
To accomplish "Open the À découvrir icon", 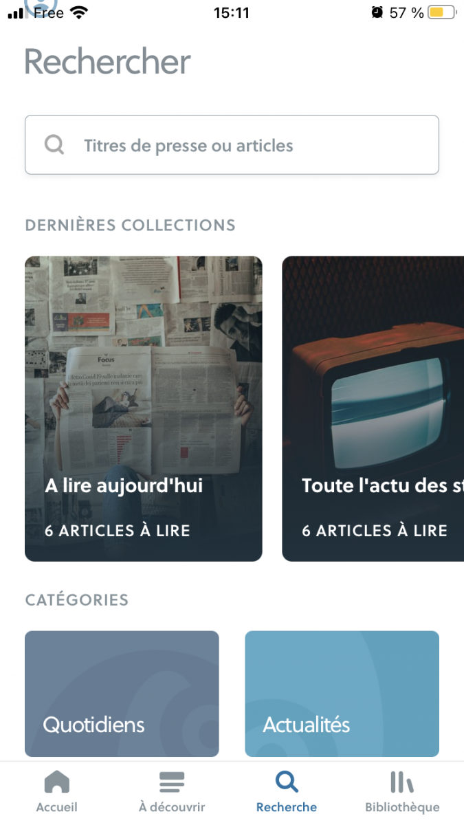I will coord(171,782).
